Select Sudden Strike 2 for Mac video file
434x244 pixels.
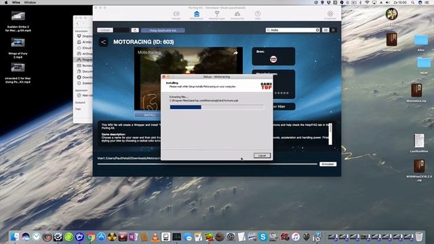tap(18, 21)
